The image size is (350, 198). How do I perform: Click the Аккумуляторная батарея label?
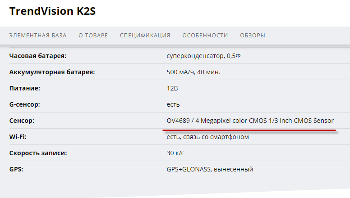[x=52, y=72]
